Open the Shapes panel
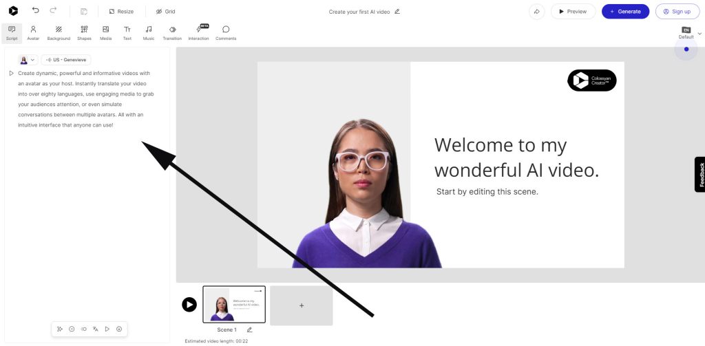Screen dimensions: 705x346 click(x=84, y=32)
